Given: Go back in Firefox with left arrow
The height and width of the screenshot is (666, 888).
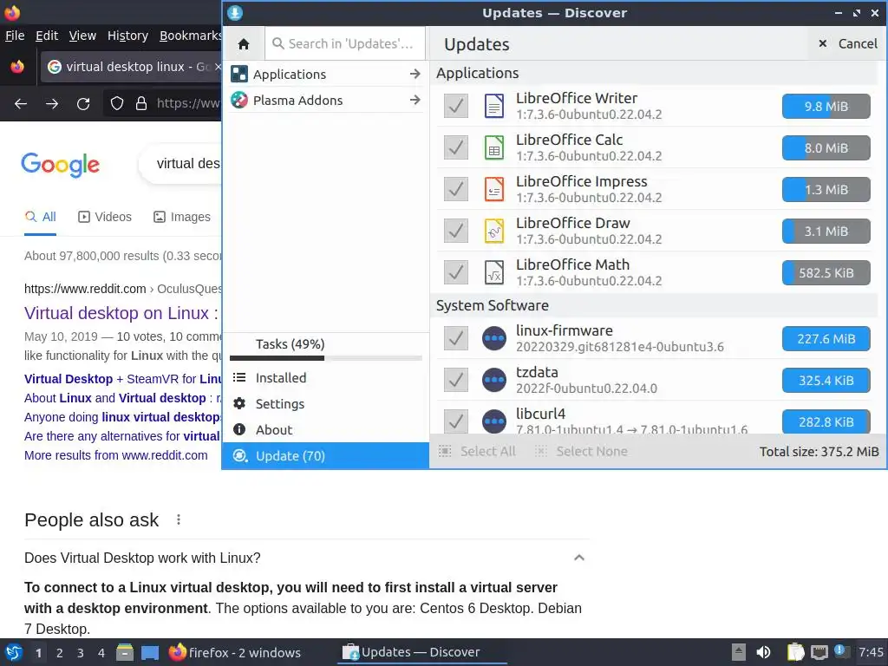Looking at the screenshot, I should pos(21,104).
